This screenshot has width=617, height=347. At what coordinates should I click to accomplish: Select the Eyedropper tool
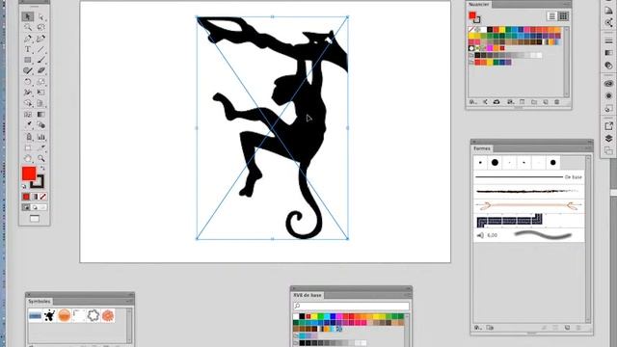(x=28, y=125)
